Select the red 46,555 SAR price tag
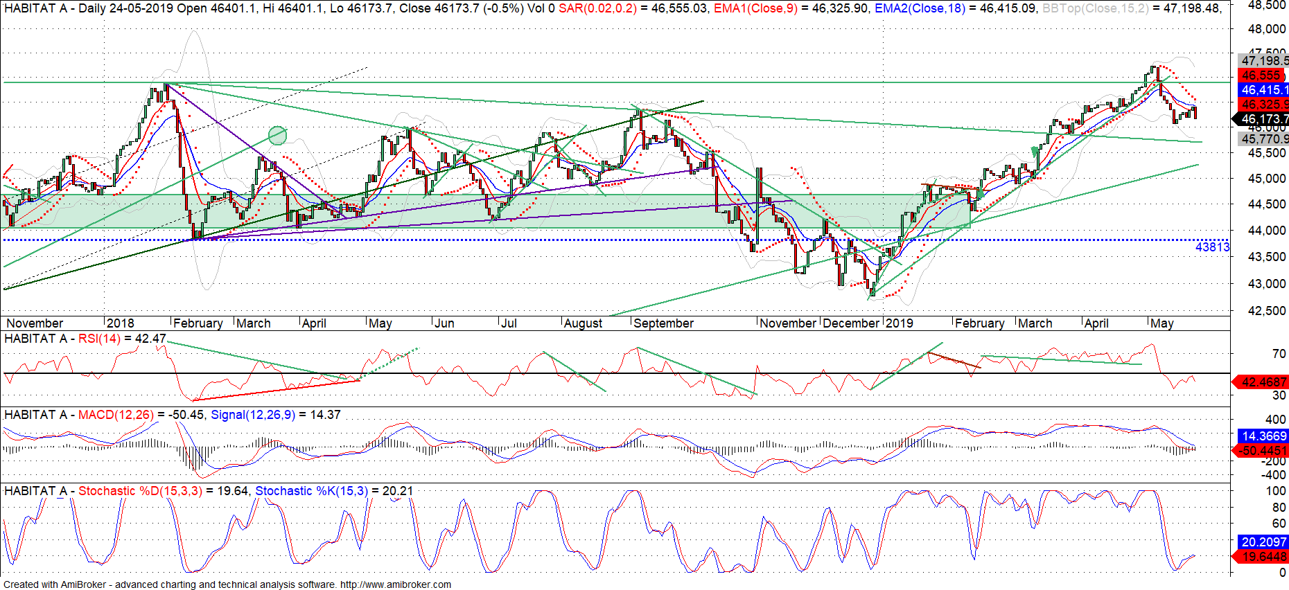Image resolution: width=1289 pixels, height=590 pixels. click(1261, 75)
